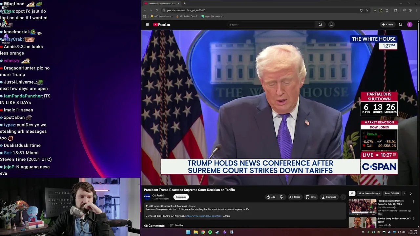Screen dimensions: 420x236
Task: Click the C-SPAN channel name
Action: (157, 195)
